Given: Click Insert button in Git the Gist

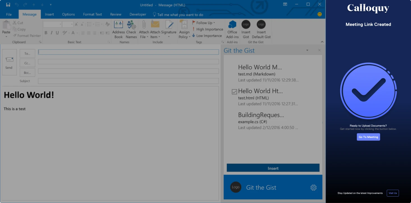Looking at the screenshot, I should coord(273,168).
